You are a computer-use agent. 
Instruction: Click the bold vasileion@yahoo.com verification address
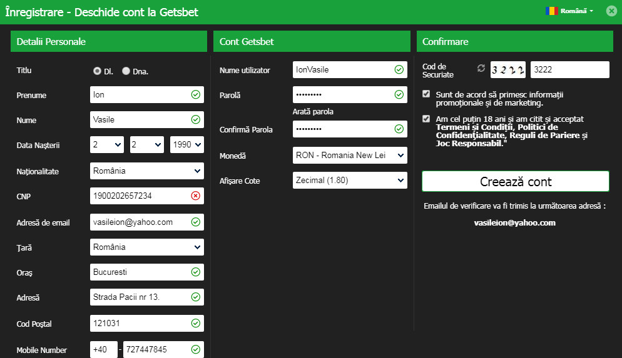tap(514, 222)
